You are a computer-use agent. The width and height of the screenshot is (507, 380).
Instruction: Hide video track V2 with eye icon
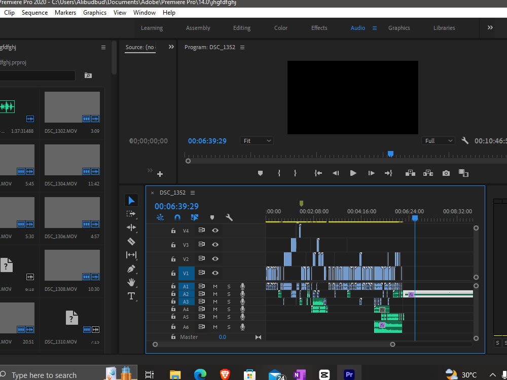pos(215,258)
